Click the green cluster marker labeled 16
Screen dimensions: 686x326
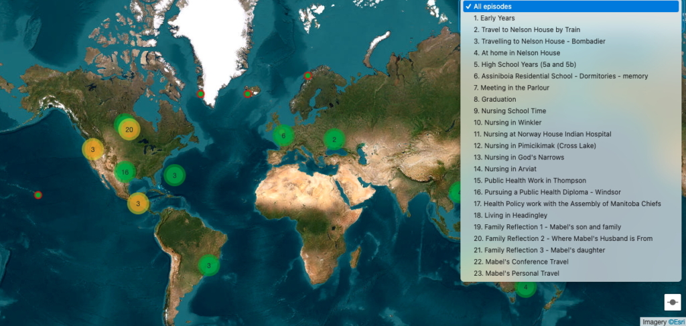pos(125,172)
